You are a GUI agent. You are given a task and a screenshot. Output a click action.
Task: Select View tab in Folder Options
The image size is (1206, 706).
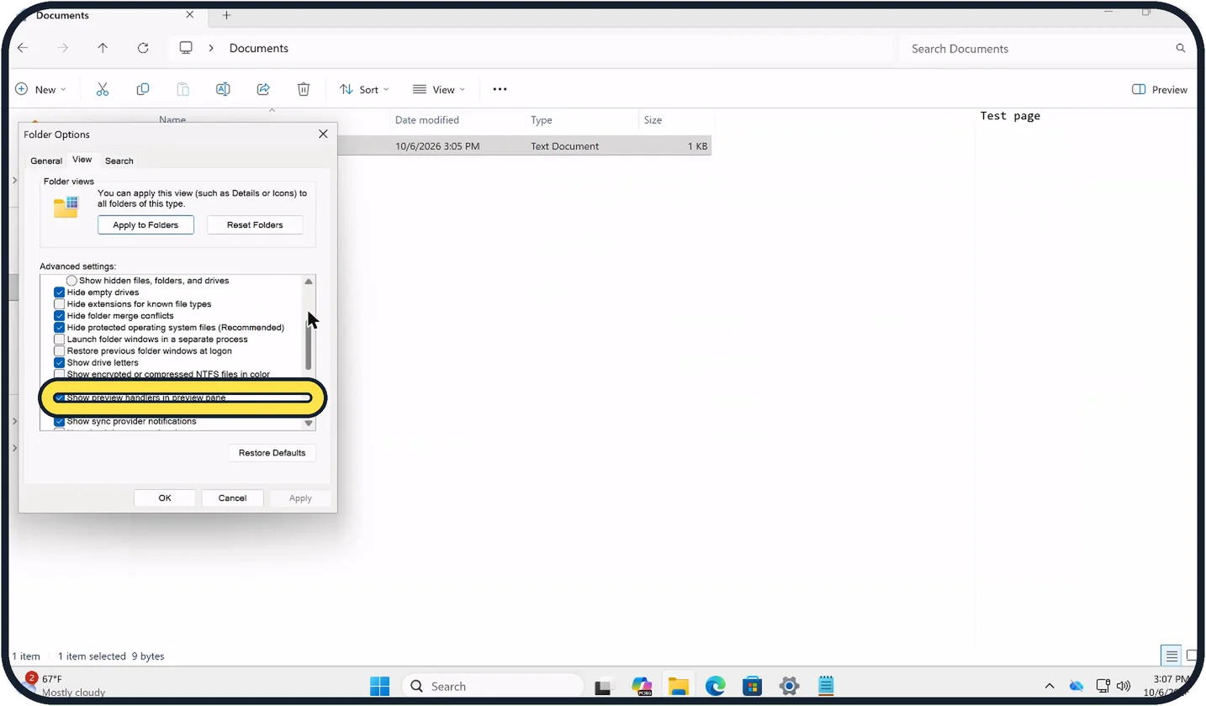82,160
